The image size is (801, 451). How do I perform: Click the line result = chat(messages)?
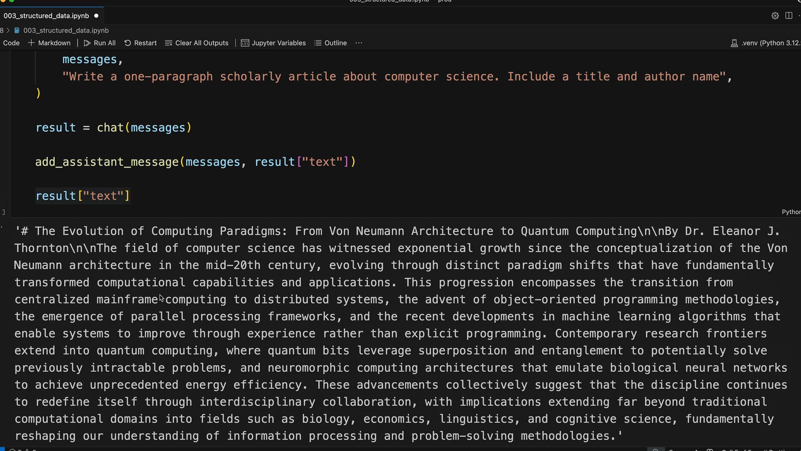(113, 128)
